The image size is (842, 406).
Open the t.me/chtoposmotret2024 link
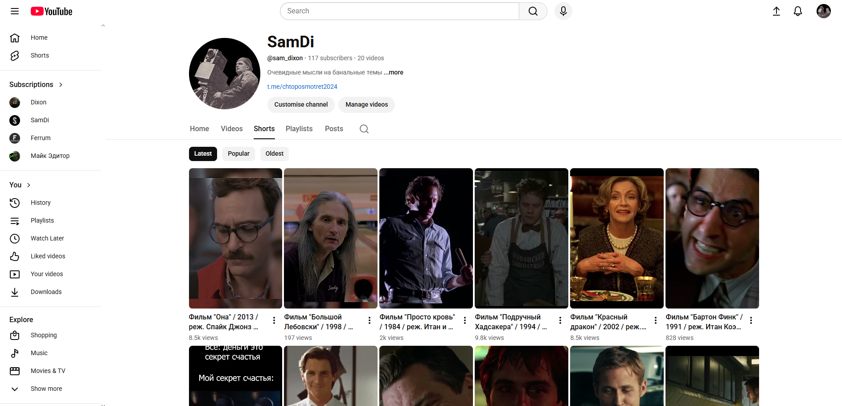[x=302, y=87]
